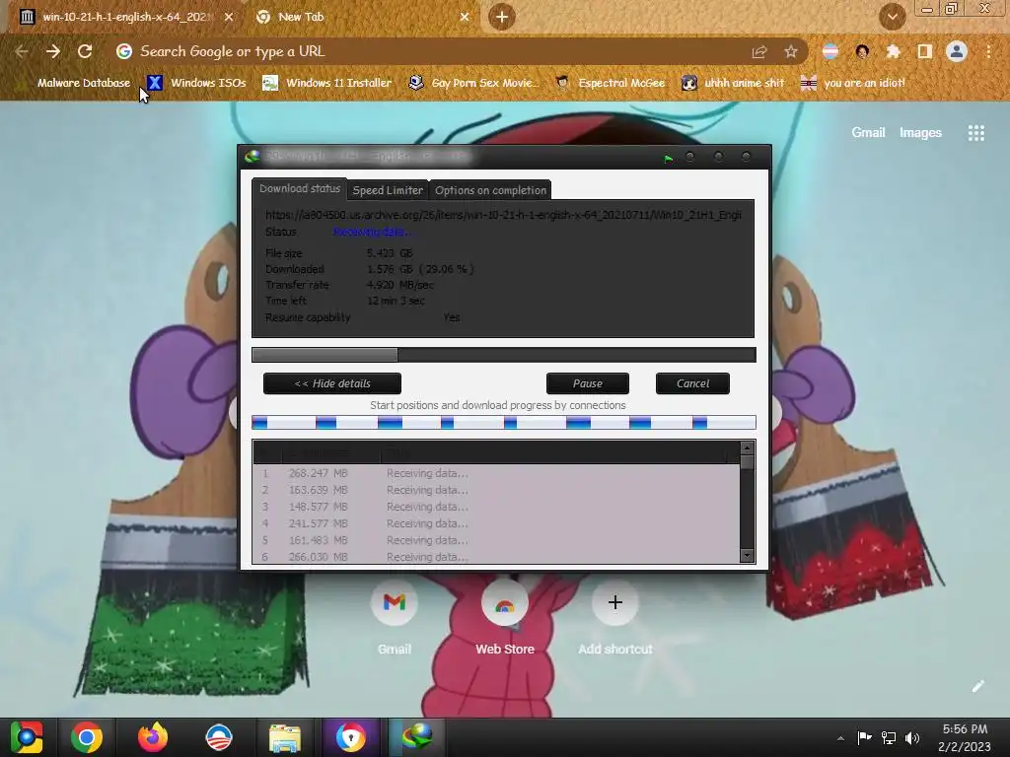1010x757 pixels.
Task: Open Chrome's three-dot menu
Action: pyautogui.click(x=988, y=51)
